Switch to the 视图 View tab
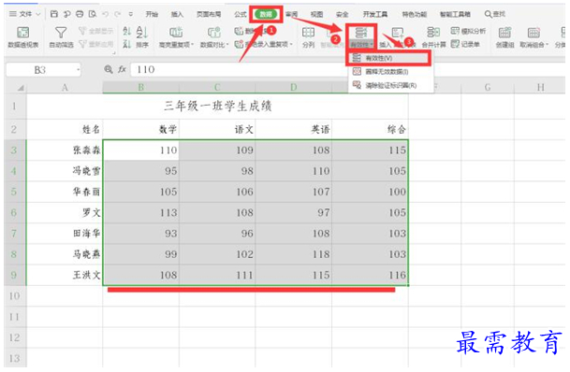This screenshot has height=372, width=570. click(x=316, y=14)
